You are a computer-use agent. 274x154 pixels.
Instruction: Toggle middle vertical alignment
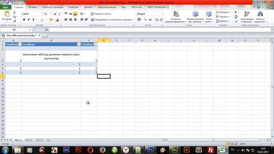click(70, 14)
